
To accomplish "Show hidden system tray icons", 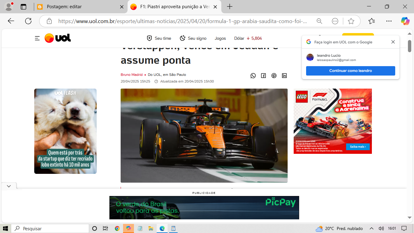I will [x=371, y=228].
